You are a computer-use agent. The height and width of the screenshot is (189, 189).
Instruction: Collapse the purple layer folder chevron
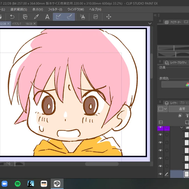[x=181, y=128]
